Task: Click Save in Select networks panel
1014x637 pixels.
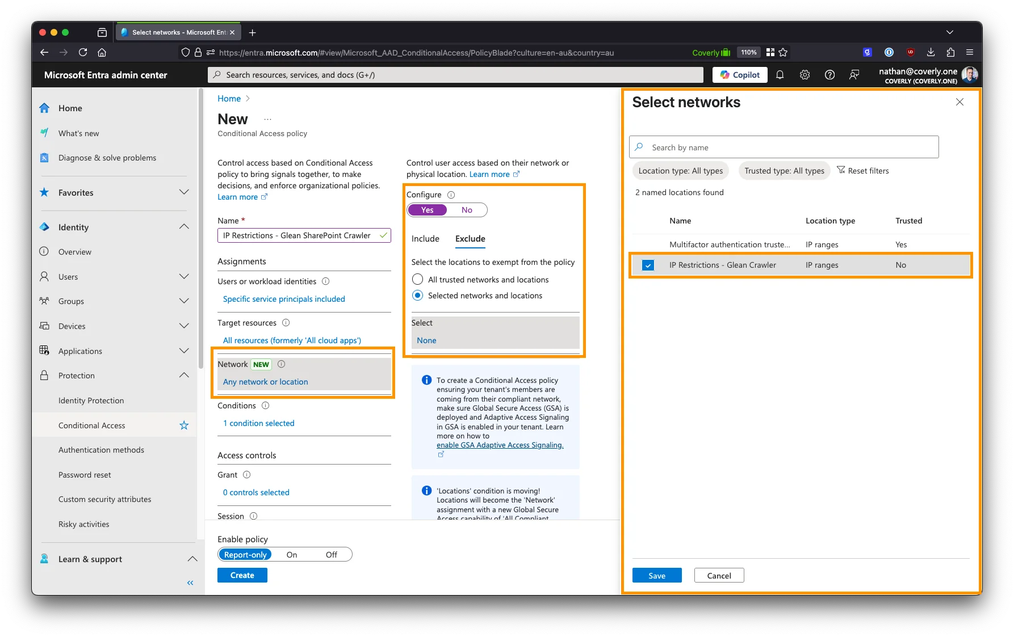Action: click(656, 576)
